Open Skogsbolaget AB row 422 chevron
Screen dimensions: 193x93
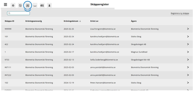[188, 44]
